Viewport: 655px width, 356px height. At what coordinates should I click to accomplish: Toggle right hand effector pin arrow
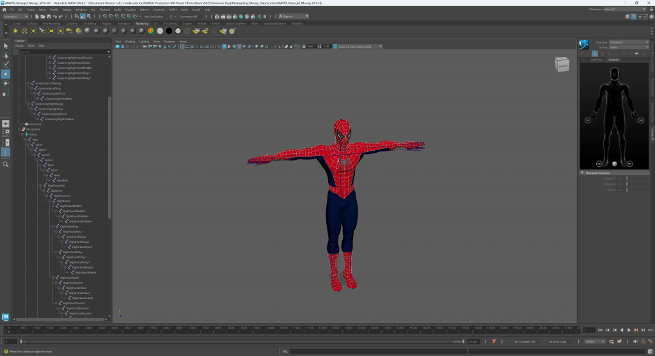[588, 121]
